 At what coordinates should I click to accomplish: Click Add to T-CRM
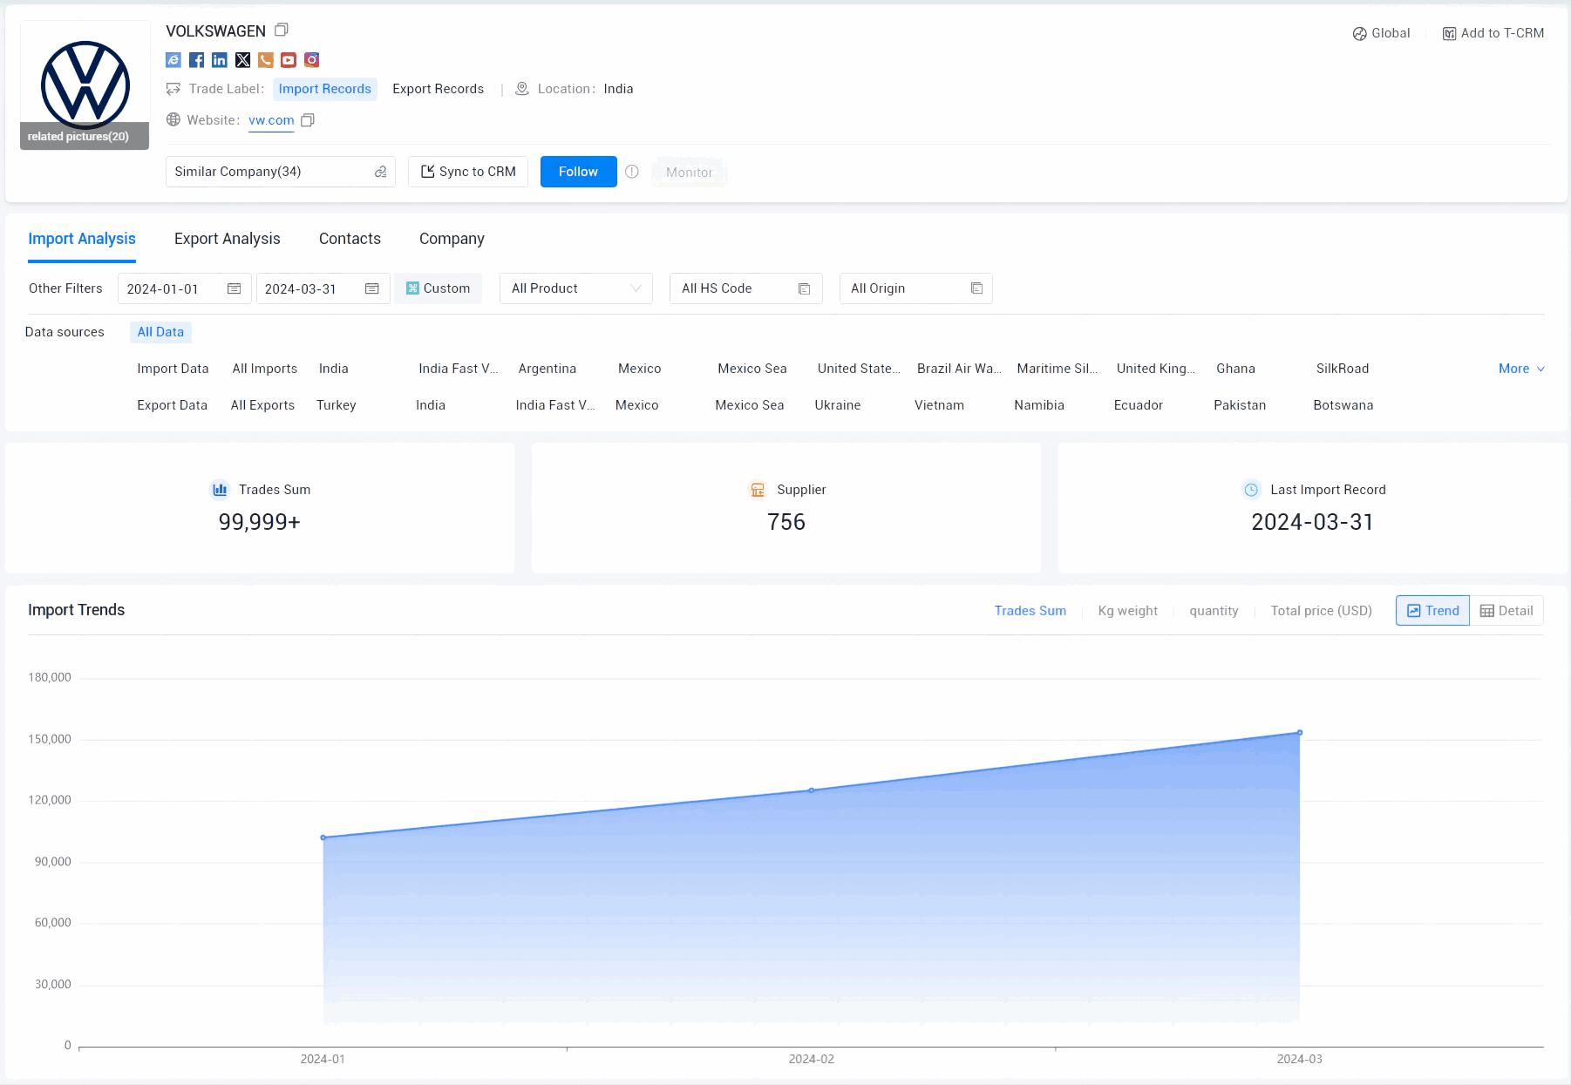coord(1493,34)
